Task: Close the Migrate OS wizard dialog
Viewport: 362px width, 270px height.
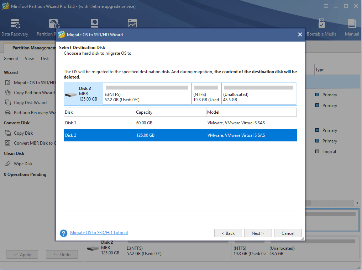Action: click(x=300, y=34)
